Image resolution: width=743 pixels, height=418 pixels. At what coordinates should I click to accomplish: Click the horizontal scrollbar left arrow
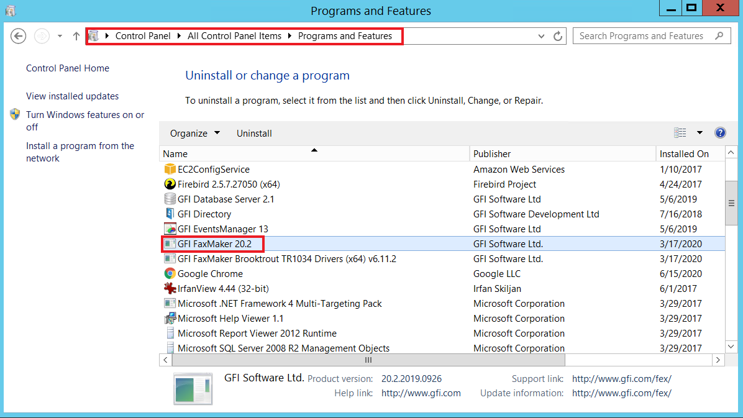[165, 360]
